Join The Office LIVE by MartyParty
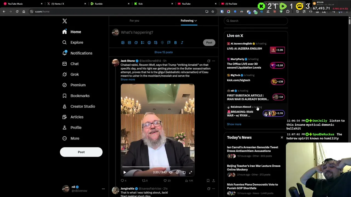Viewport: 351px width, 197px height. 278,65
